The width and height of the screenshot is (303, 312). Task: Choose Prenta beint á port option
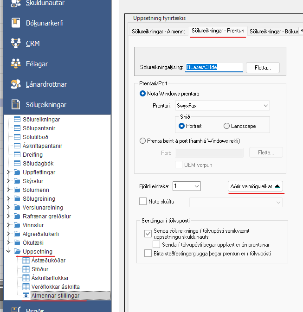tap(143, 141)
